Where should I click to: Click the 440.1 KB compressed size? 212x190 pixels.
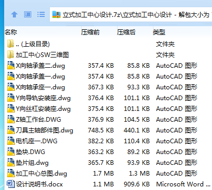(137, 130)
